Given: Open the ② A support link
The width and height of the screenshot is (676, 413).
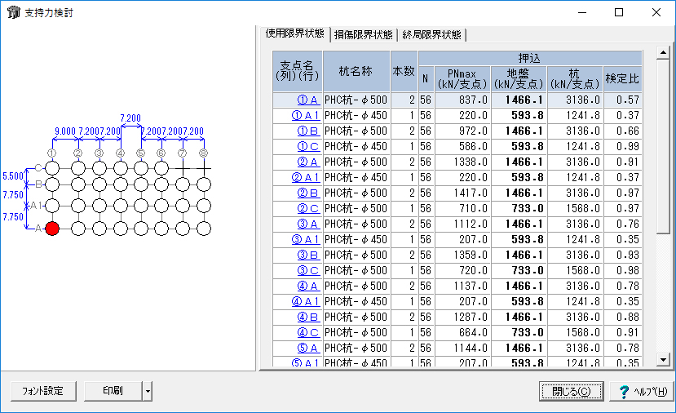Looking at the screenshot, I should coord(308,162).
